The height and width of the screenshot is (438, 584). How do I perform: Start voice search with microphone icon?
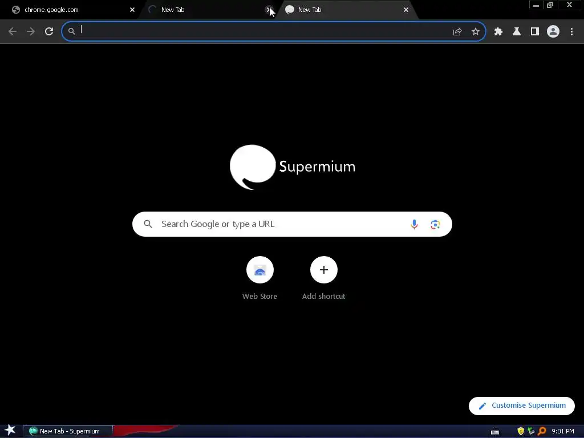[x=414, y=224]
